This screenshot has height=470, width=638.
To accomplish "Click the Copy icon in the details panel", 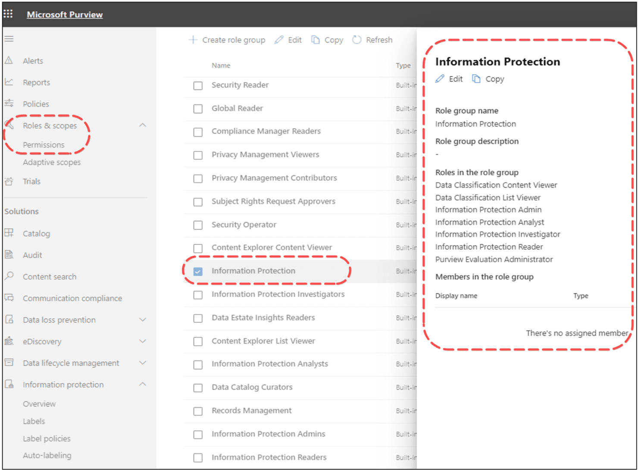I will (x=488, y=79).
